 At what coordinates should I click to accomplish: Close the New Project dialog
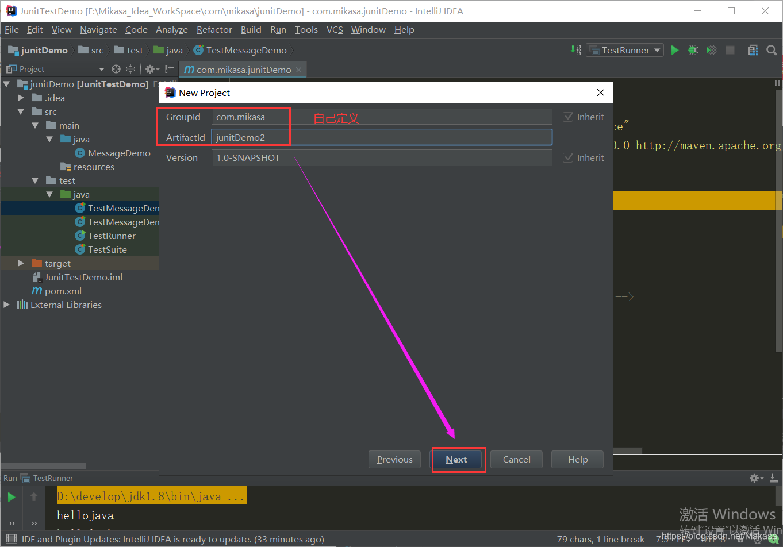[x=601, y=93]
